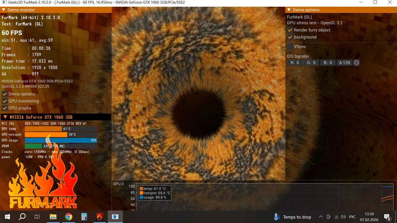Viewport: 397px width, 223px height.
Task: Click the VRAM 23% usage bar
Action: [x=61, y=146]
